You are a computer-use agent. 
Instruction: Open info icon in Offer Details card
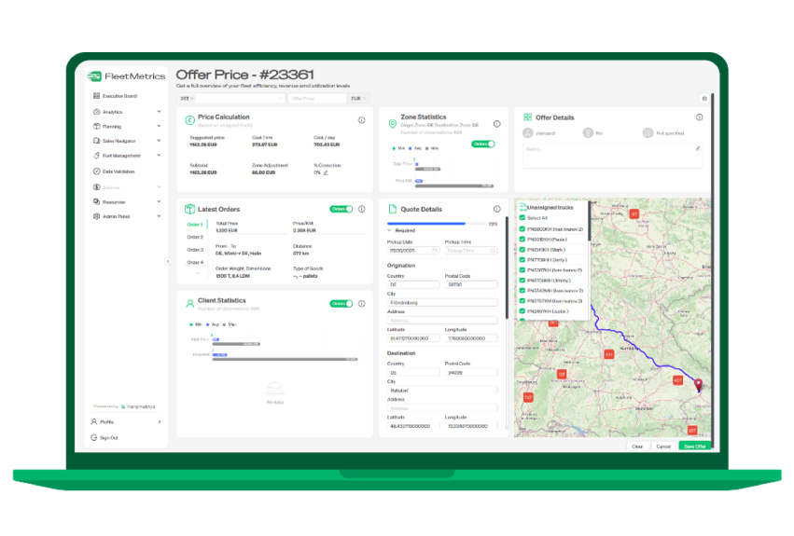(699, 117)
